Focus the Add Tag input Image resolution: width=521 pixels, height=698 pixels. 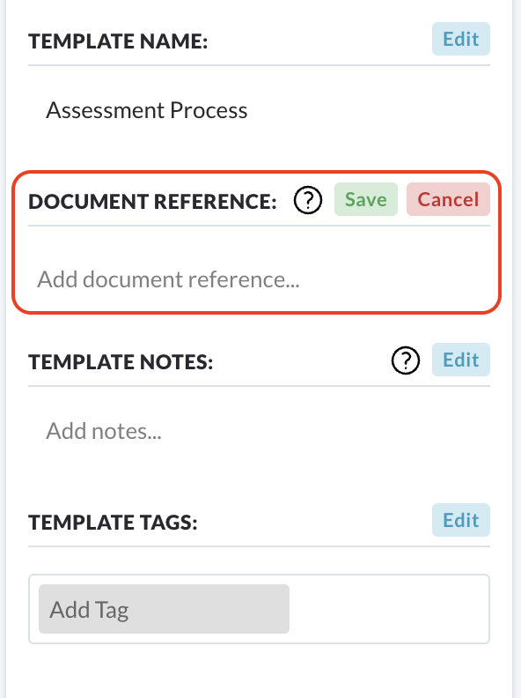pos(164,609)
